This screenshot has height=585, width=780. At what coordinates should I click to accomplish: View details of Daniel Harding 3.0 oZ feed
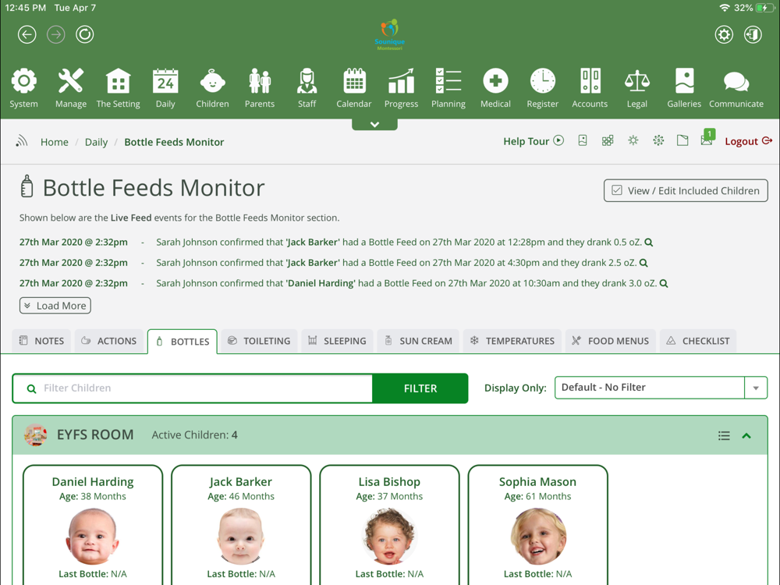coord(664,283)
